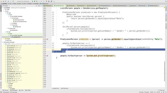Collapse the interfaces package node
167x93 pixels.
pyautogui.click(x=10, y=18)
